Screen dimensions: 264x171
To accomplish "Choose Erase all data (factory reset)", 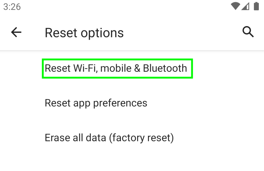I will click(x=109, y=137).
